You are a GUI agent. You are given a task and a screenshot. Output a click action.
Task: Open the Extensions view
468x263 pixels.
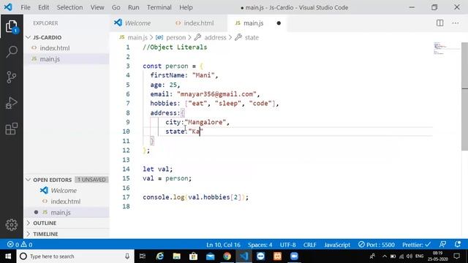click(12, 129)
